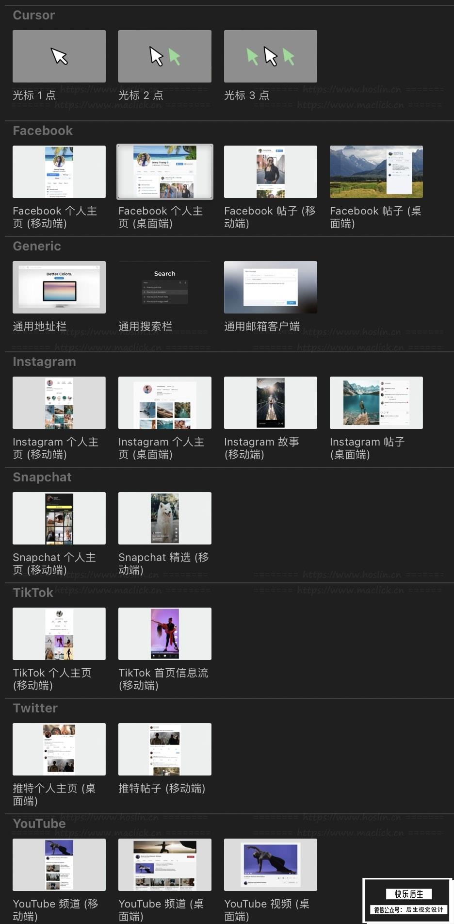Click the 光标 1 点 label
The width and height of the screenshot is (454, 924).
coord(34,95)
